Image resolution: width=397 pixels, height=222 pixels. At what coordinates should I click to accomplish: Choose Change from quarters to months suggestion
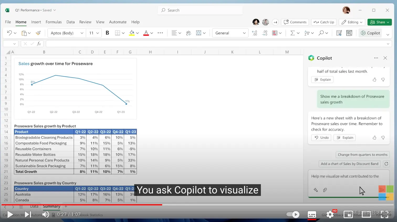click(362, 154)
